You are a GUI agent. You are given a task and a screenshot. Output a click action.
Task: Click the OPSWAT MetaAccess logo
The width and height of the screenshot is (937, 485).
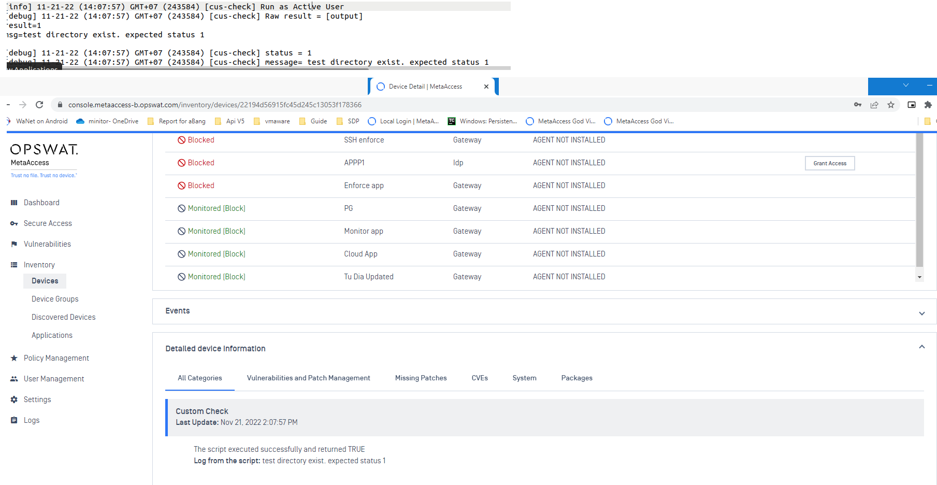(x=44, y=161)
